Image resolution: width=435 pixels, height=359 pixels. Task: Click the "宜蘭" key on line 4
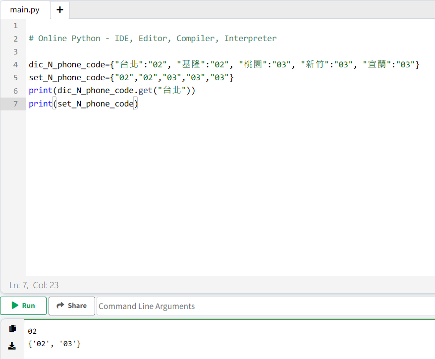tap(377, 64)
